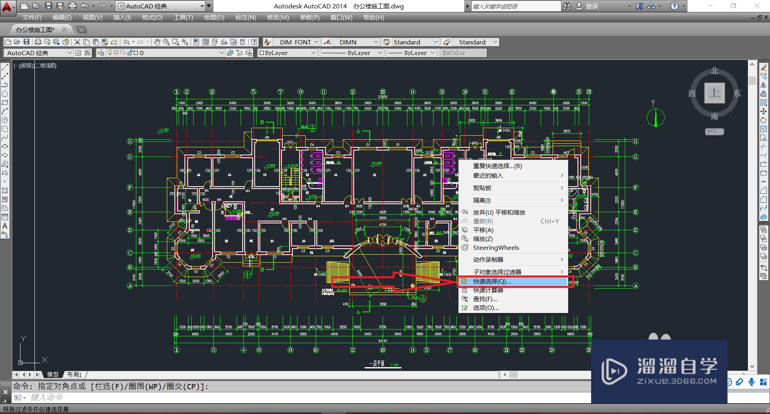Choose 平移(A) in context menu
Image resolution: width=770 pixels, height=414 pixels.
point(513,230)
